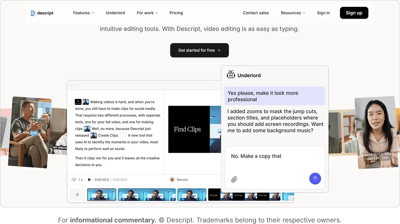Select Underlord in the navigation bar
400x224 pixels.
115,13
